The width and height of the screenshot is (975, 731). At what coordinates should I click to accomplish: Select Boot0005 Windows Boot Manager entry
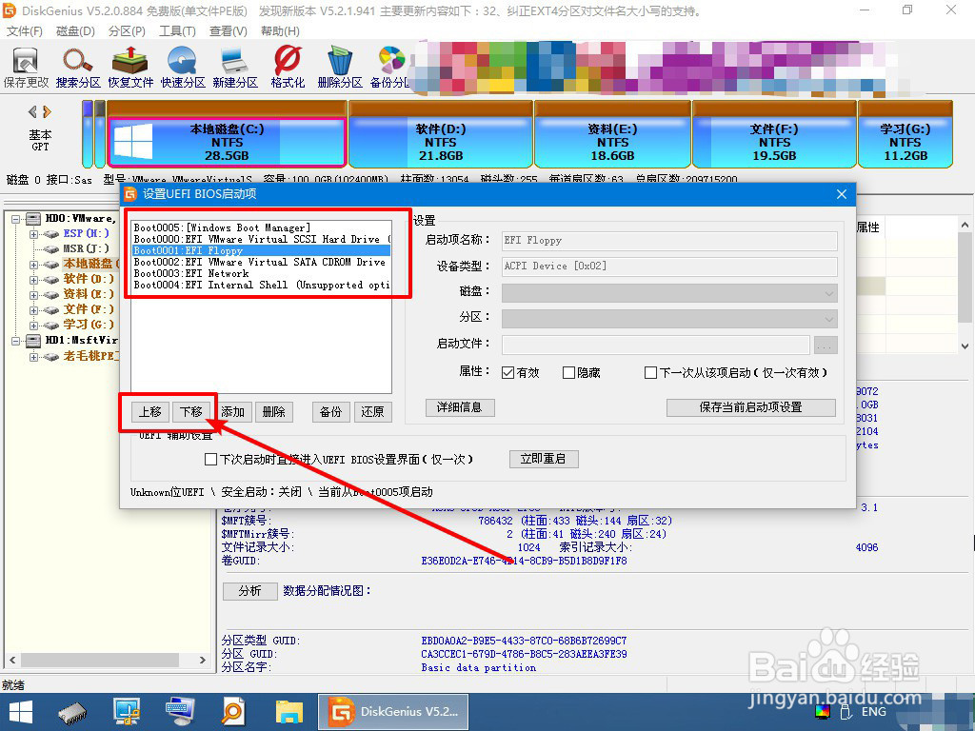coord(262,228)
